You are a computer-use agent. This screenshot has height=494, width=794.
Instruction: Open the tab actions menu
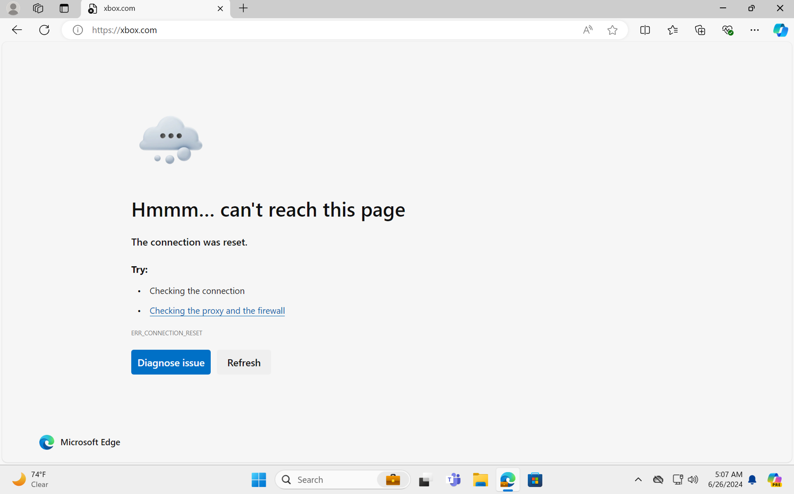pyautogui.click(x=64, y=8)
